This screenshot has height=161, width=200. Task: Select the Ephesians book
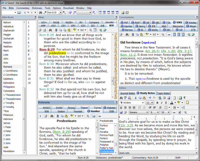tap(9, 83)
